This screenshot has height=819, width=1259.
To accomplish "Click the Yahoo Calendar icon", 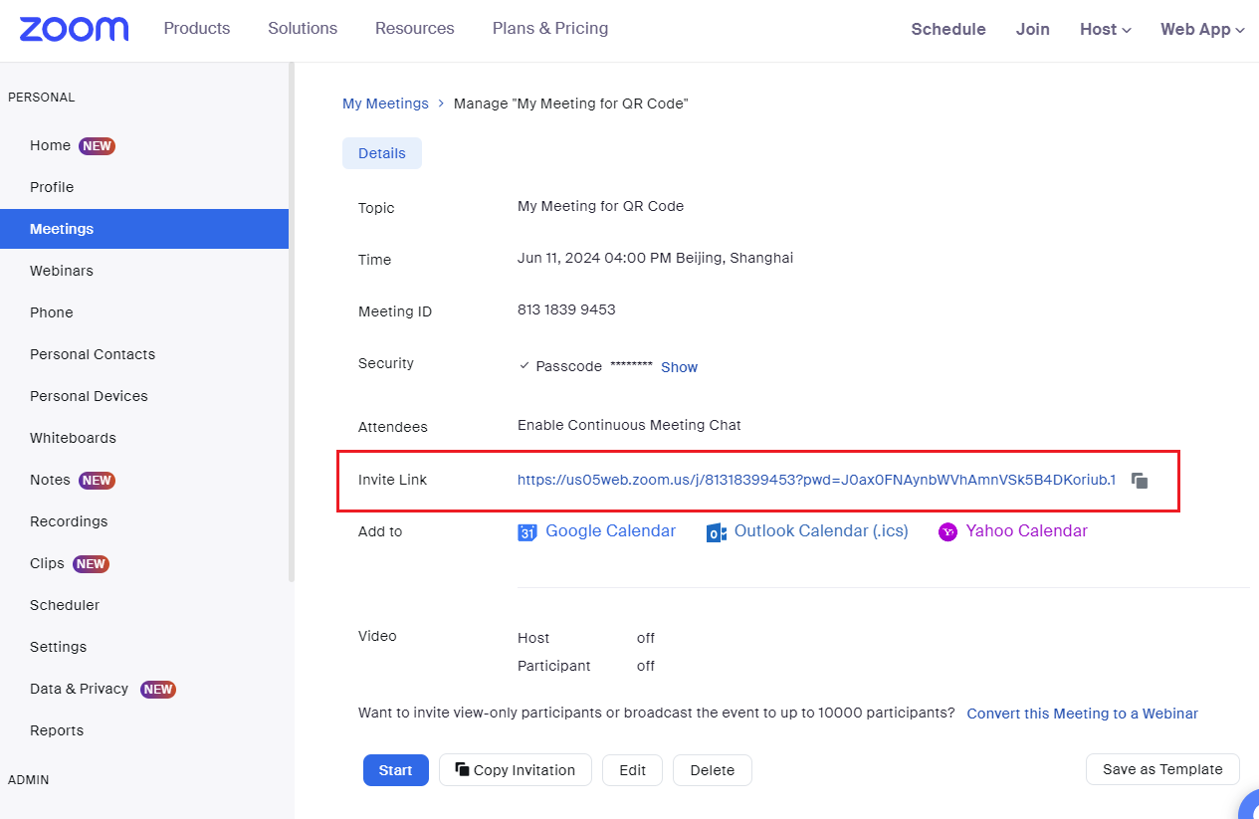I will pyautogui.click(x=947, y=532).
